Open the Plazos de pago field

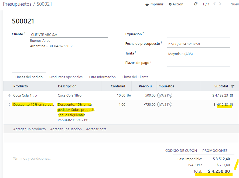click(199, 63)
